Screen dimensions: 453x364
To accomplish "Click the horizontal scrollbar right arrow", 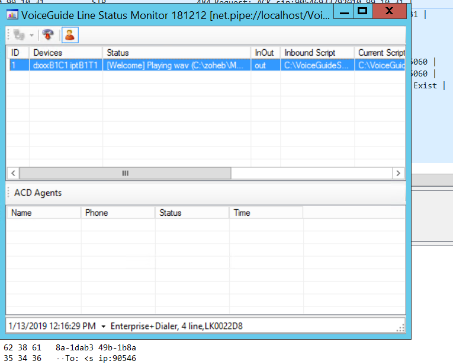I will [399, 173].
